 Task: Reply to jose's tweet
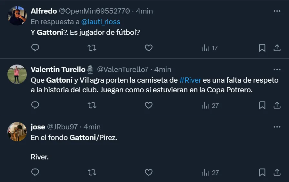click(x=35, y=173)
